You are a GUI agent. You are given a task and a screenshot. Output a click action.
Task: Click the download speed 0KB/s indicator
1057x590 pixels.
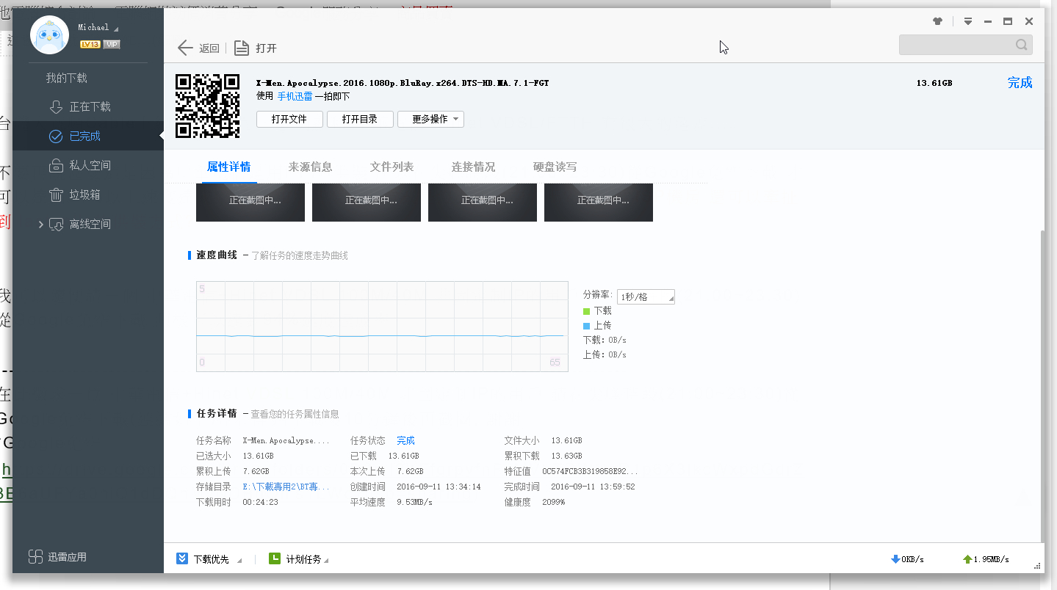907,559
